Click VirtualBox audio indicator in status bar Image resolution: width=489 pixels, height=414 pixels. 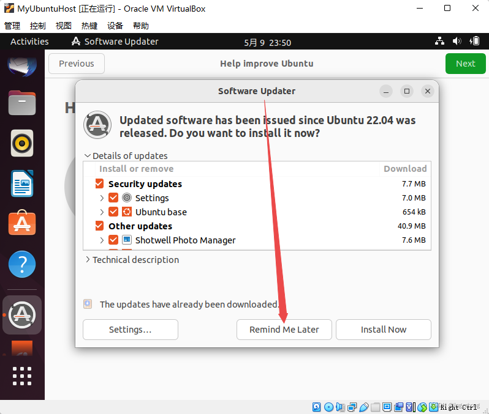(340, 407)
